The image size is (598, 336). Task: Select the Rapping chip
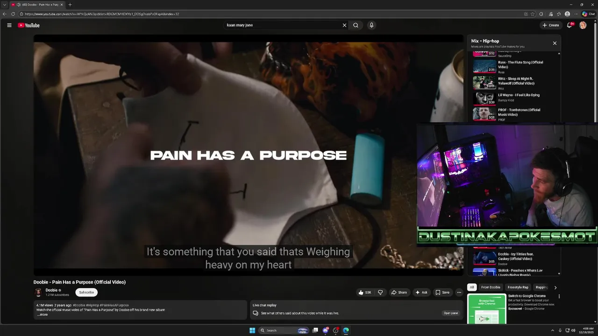pos(541,287)
